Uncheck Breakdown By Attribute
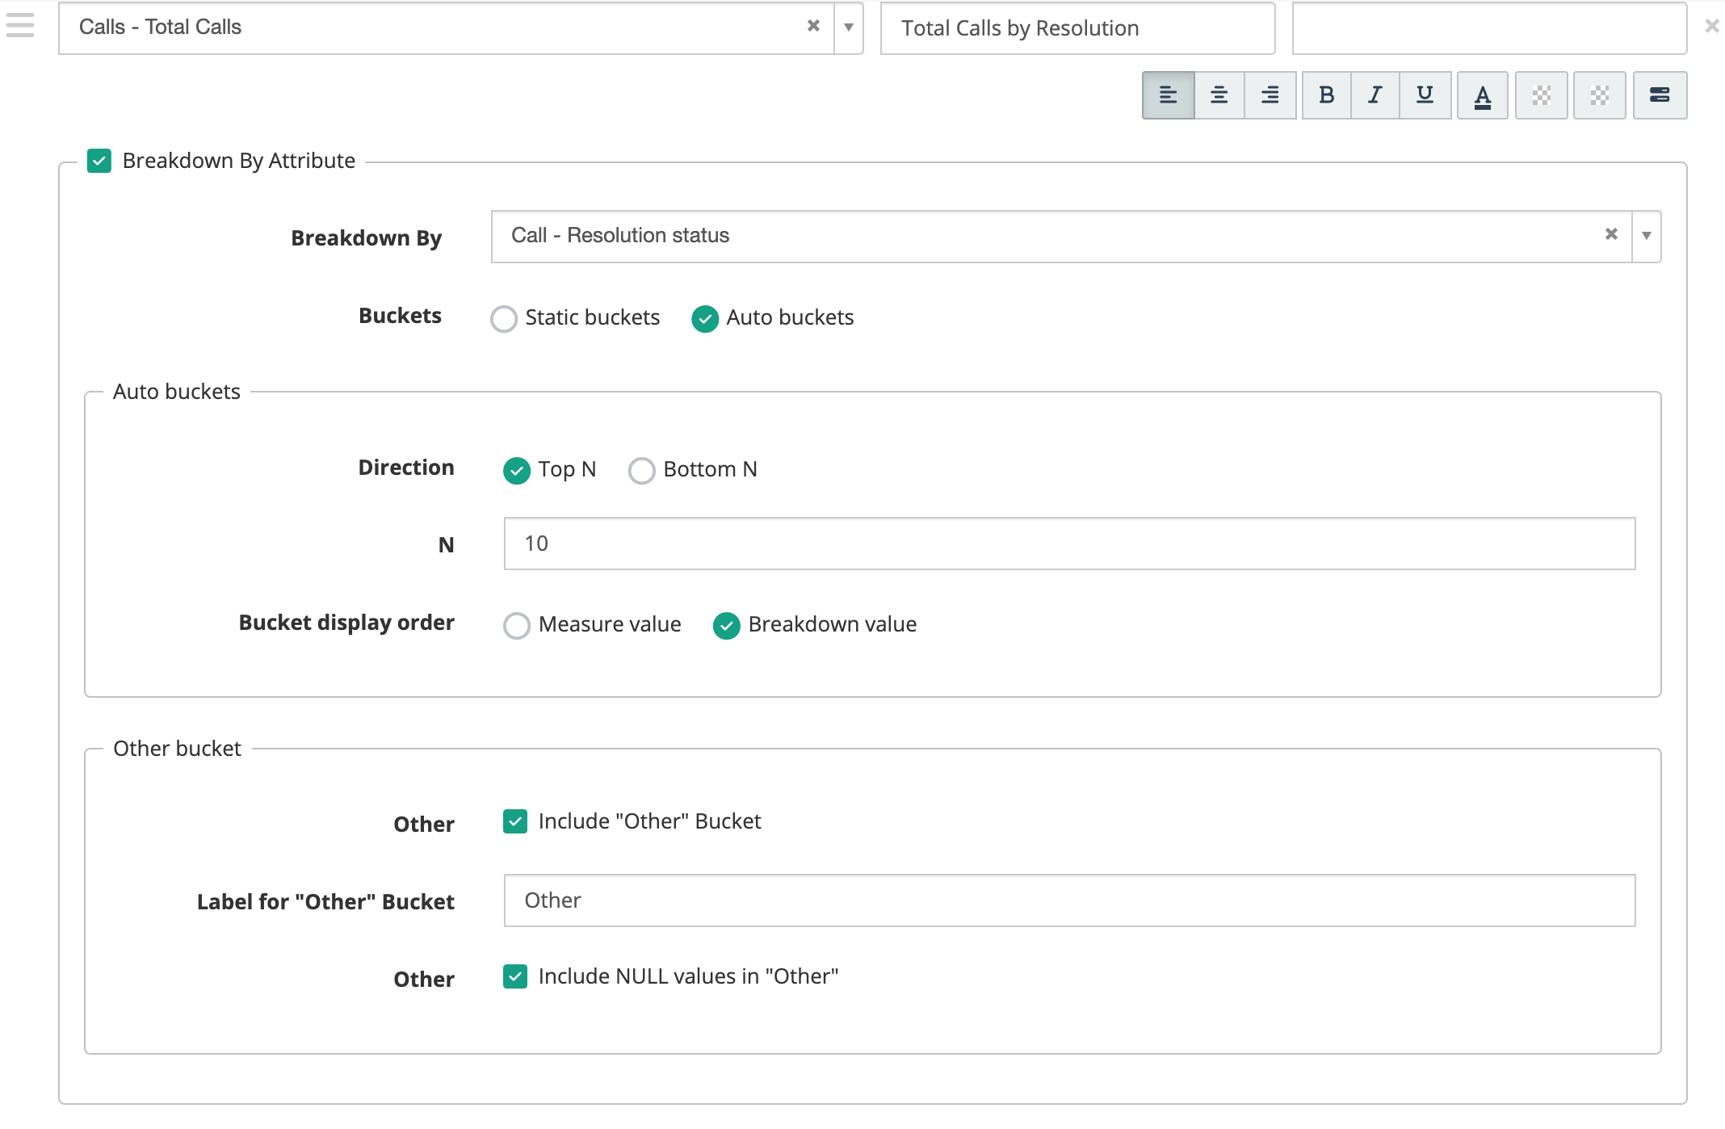1725x1129 pixels. [99, 161]
